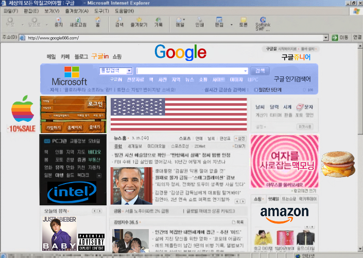Go to Home (홈) toolbar icon
The height and width of the screenshot is (258, 363).
point(98,20)
